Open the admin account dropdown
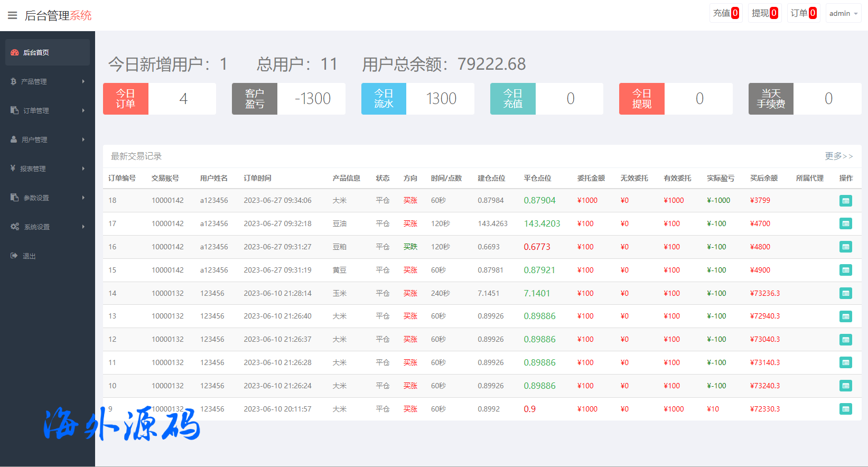Screen dimensions: 868x467 pyautogui.click(x=843, y=13)
